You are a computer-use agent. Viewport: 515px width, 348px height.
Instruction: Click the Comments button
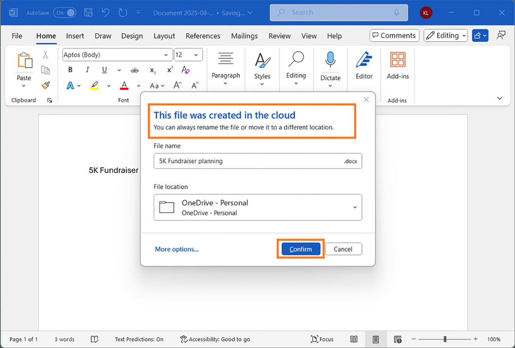pos(394,36)
